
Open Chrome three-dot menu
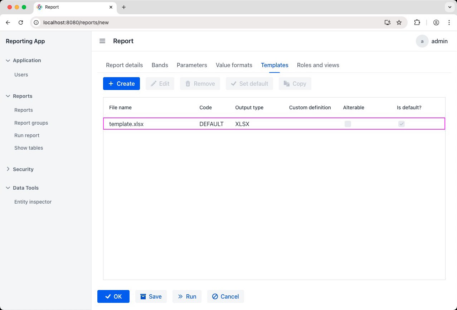[x=449, y=22]
